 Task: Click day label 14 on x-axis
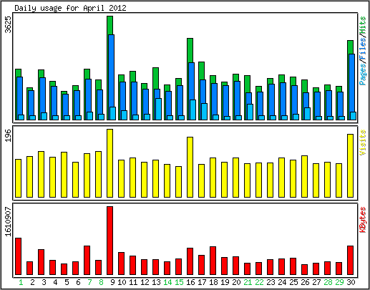(x=167, y=282)
